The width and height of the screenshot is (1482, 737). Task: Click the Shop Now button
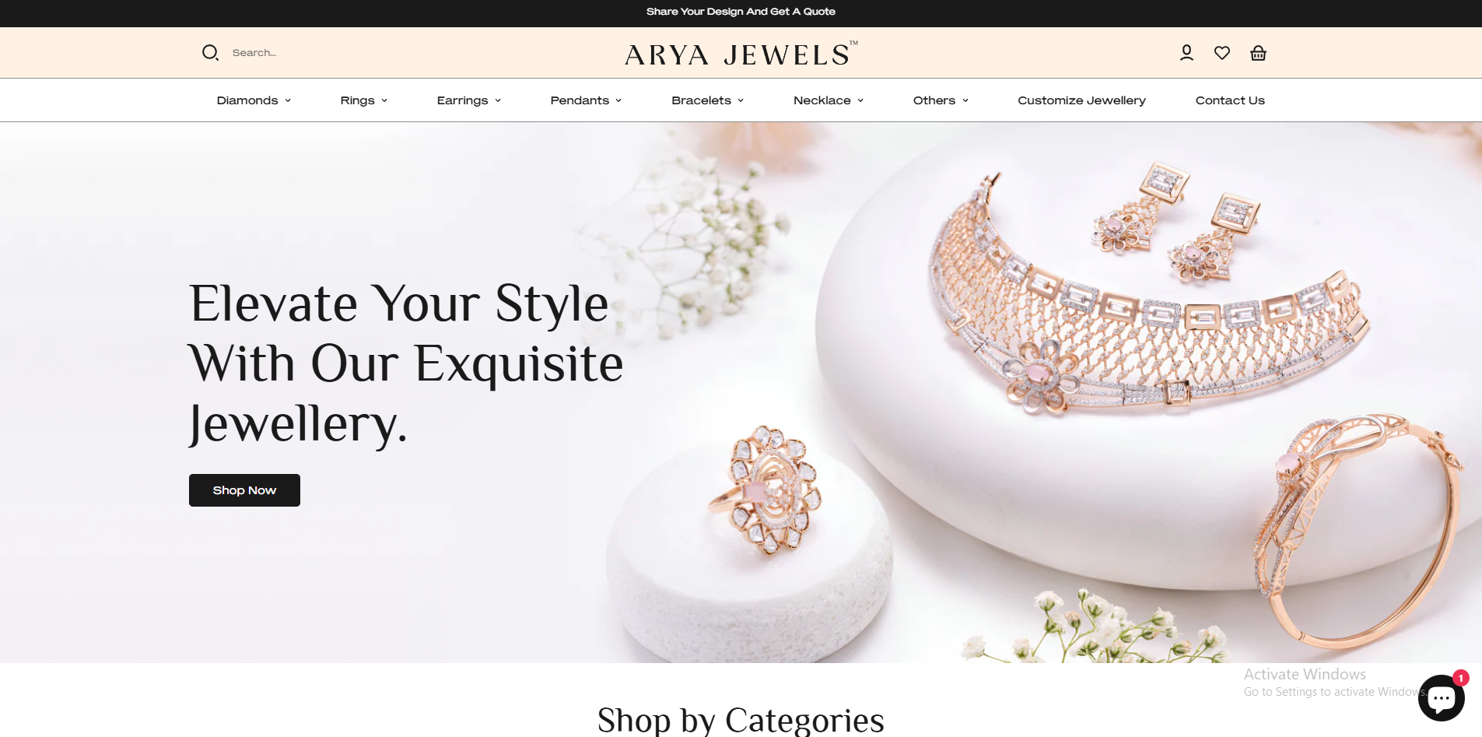[244, 490]
